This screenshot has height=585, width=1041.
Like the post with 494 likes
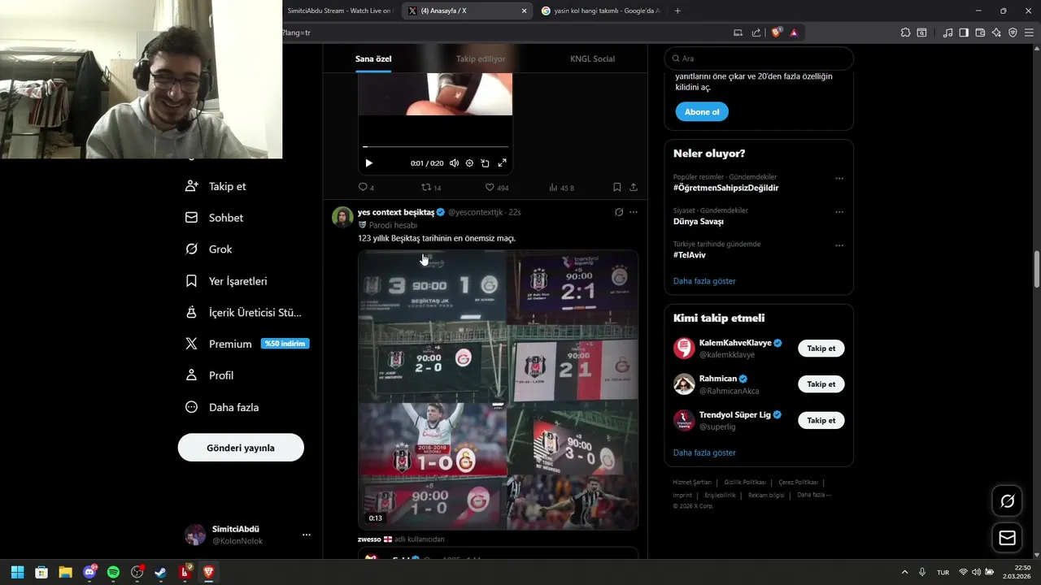pyautogui.click(x=496, y=188)
